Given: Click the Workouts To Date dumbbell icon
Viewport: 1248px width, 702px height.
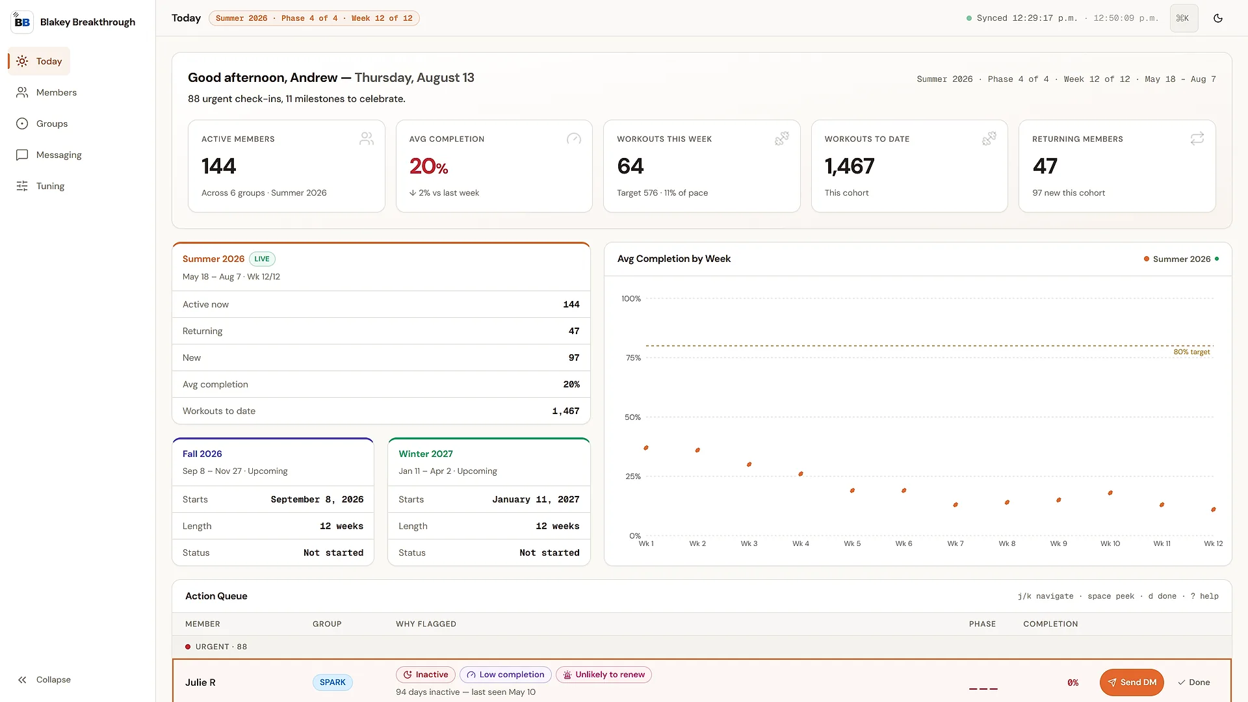Looking at the screenshot, I should [x=989, y=138].
